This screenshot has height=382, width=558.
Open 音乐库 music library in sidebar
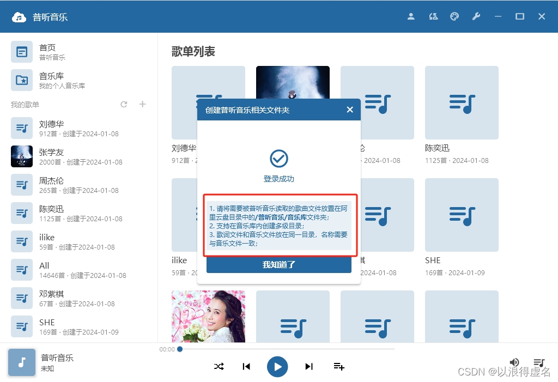(x=78, y=81)
